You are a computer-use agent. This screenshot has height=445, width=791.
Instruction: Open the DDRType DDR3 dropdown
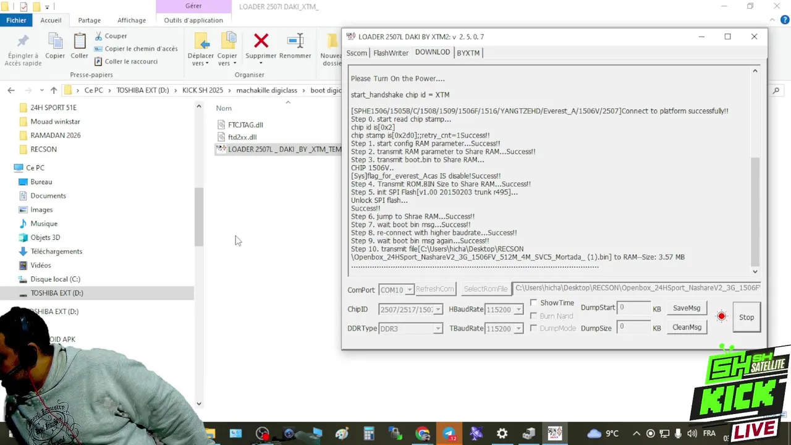[x=438, y=328]
